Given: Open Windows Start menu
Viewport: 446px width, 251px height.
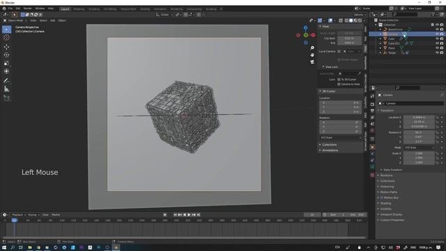Looking at the screenshot, I should point(4,248).
